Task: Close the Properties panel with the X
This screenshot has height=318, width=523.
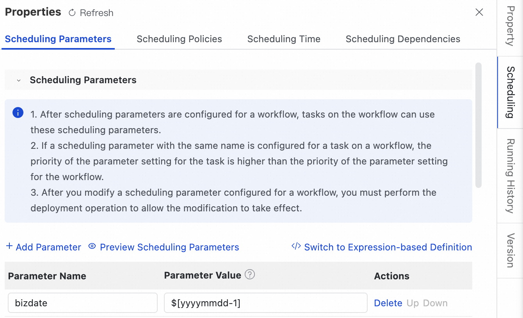Action: 479,13
